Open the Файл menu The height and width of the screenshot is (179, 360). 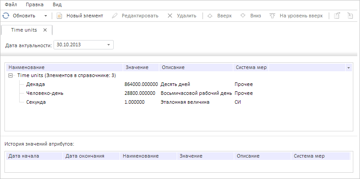tap(11, 4)
